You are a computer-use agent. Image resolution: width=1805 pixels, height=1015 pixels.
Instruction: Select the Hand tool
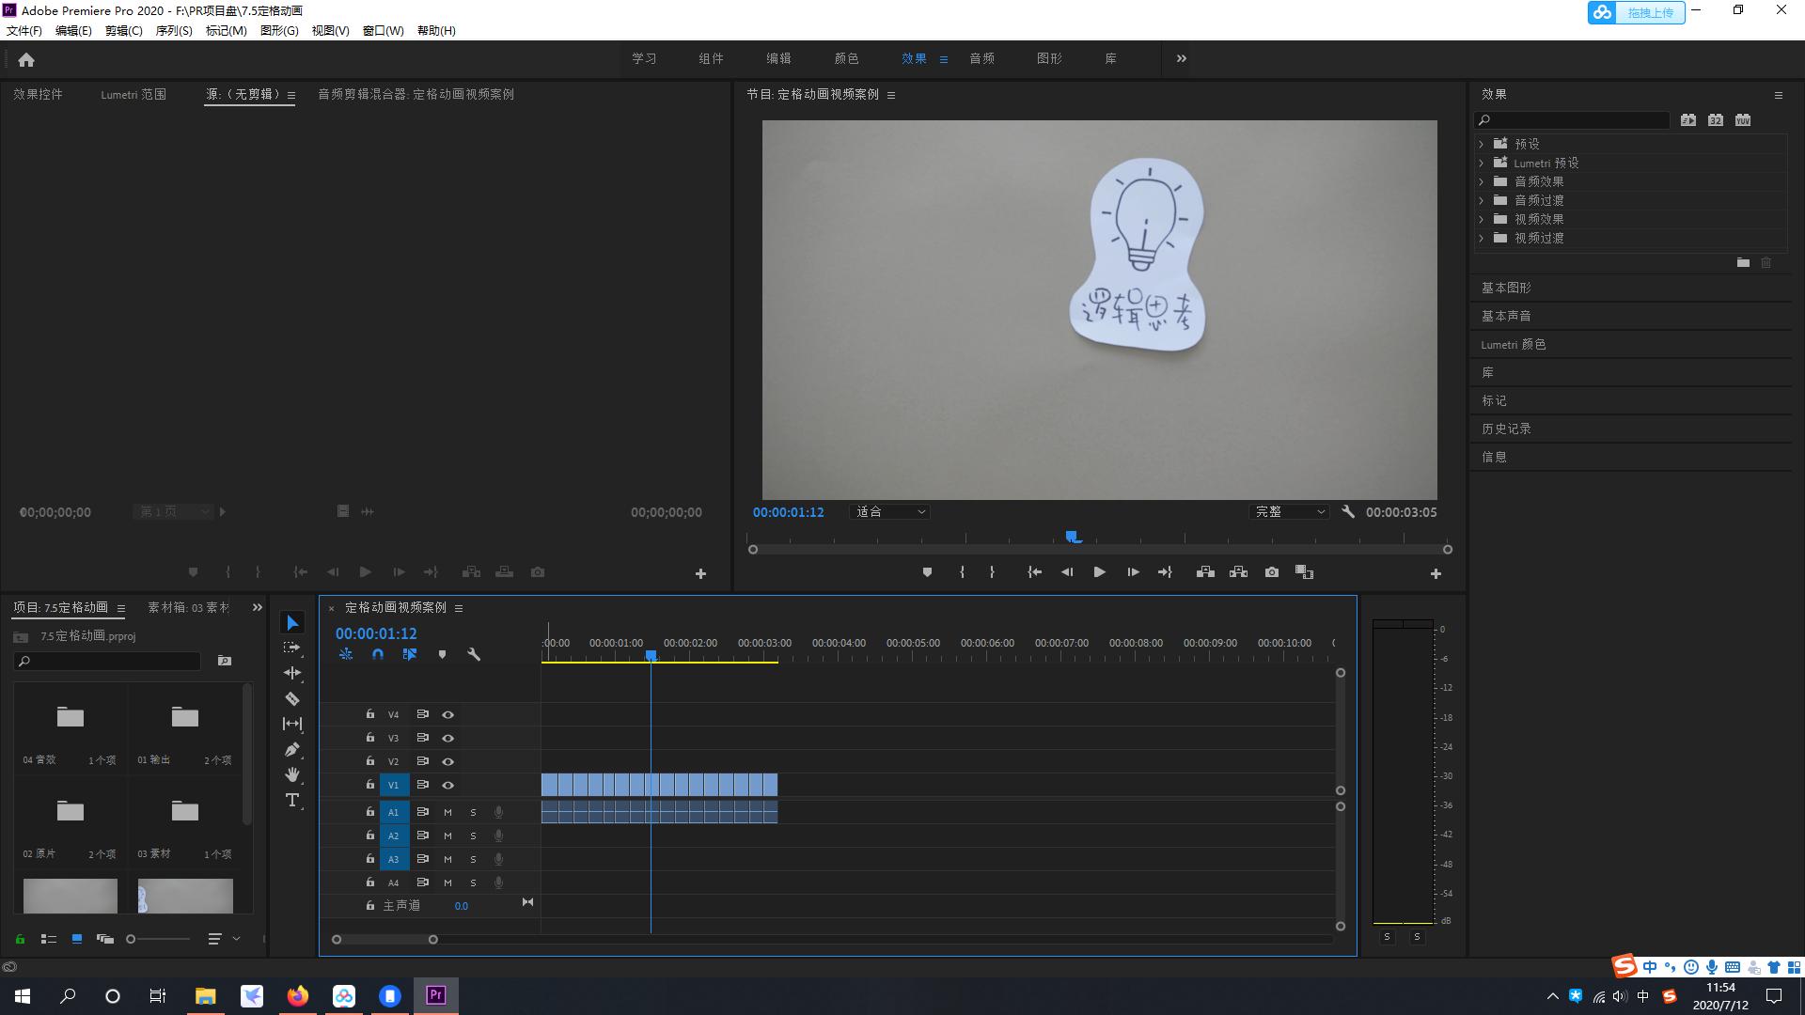point(292,774)
